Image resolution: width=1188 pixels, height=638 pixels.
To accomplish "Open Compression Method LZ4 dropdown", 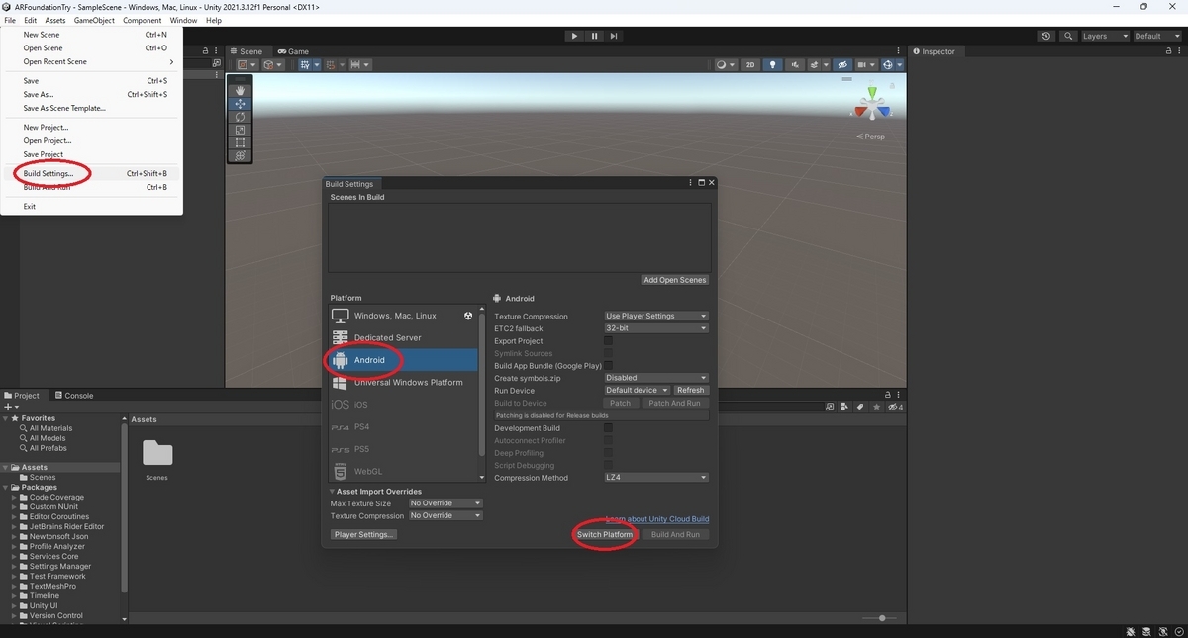I will click(656, 478).
